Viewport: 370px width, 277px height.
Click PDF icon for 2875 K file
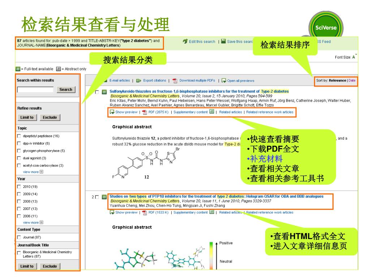coord(145,112)
